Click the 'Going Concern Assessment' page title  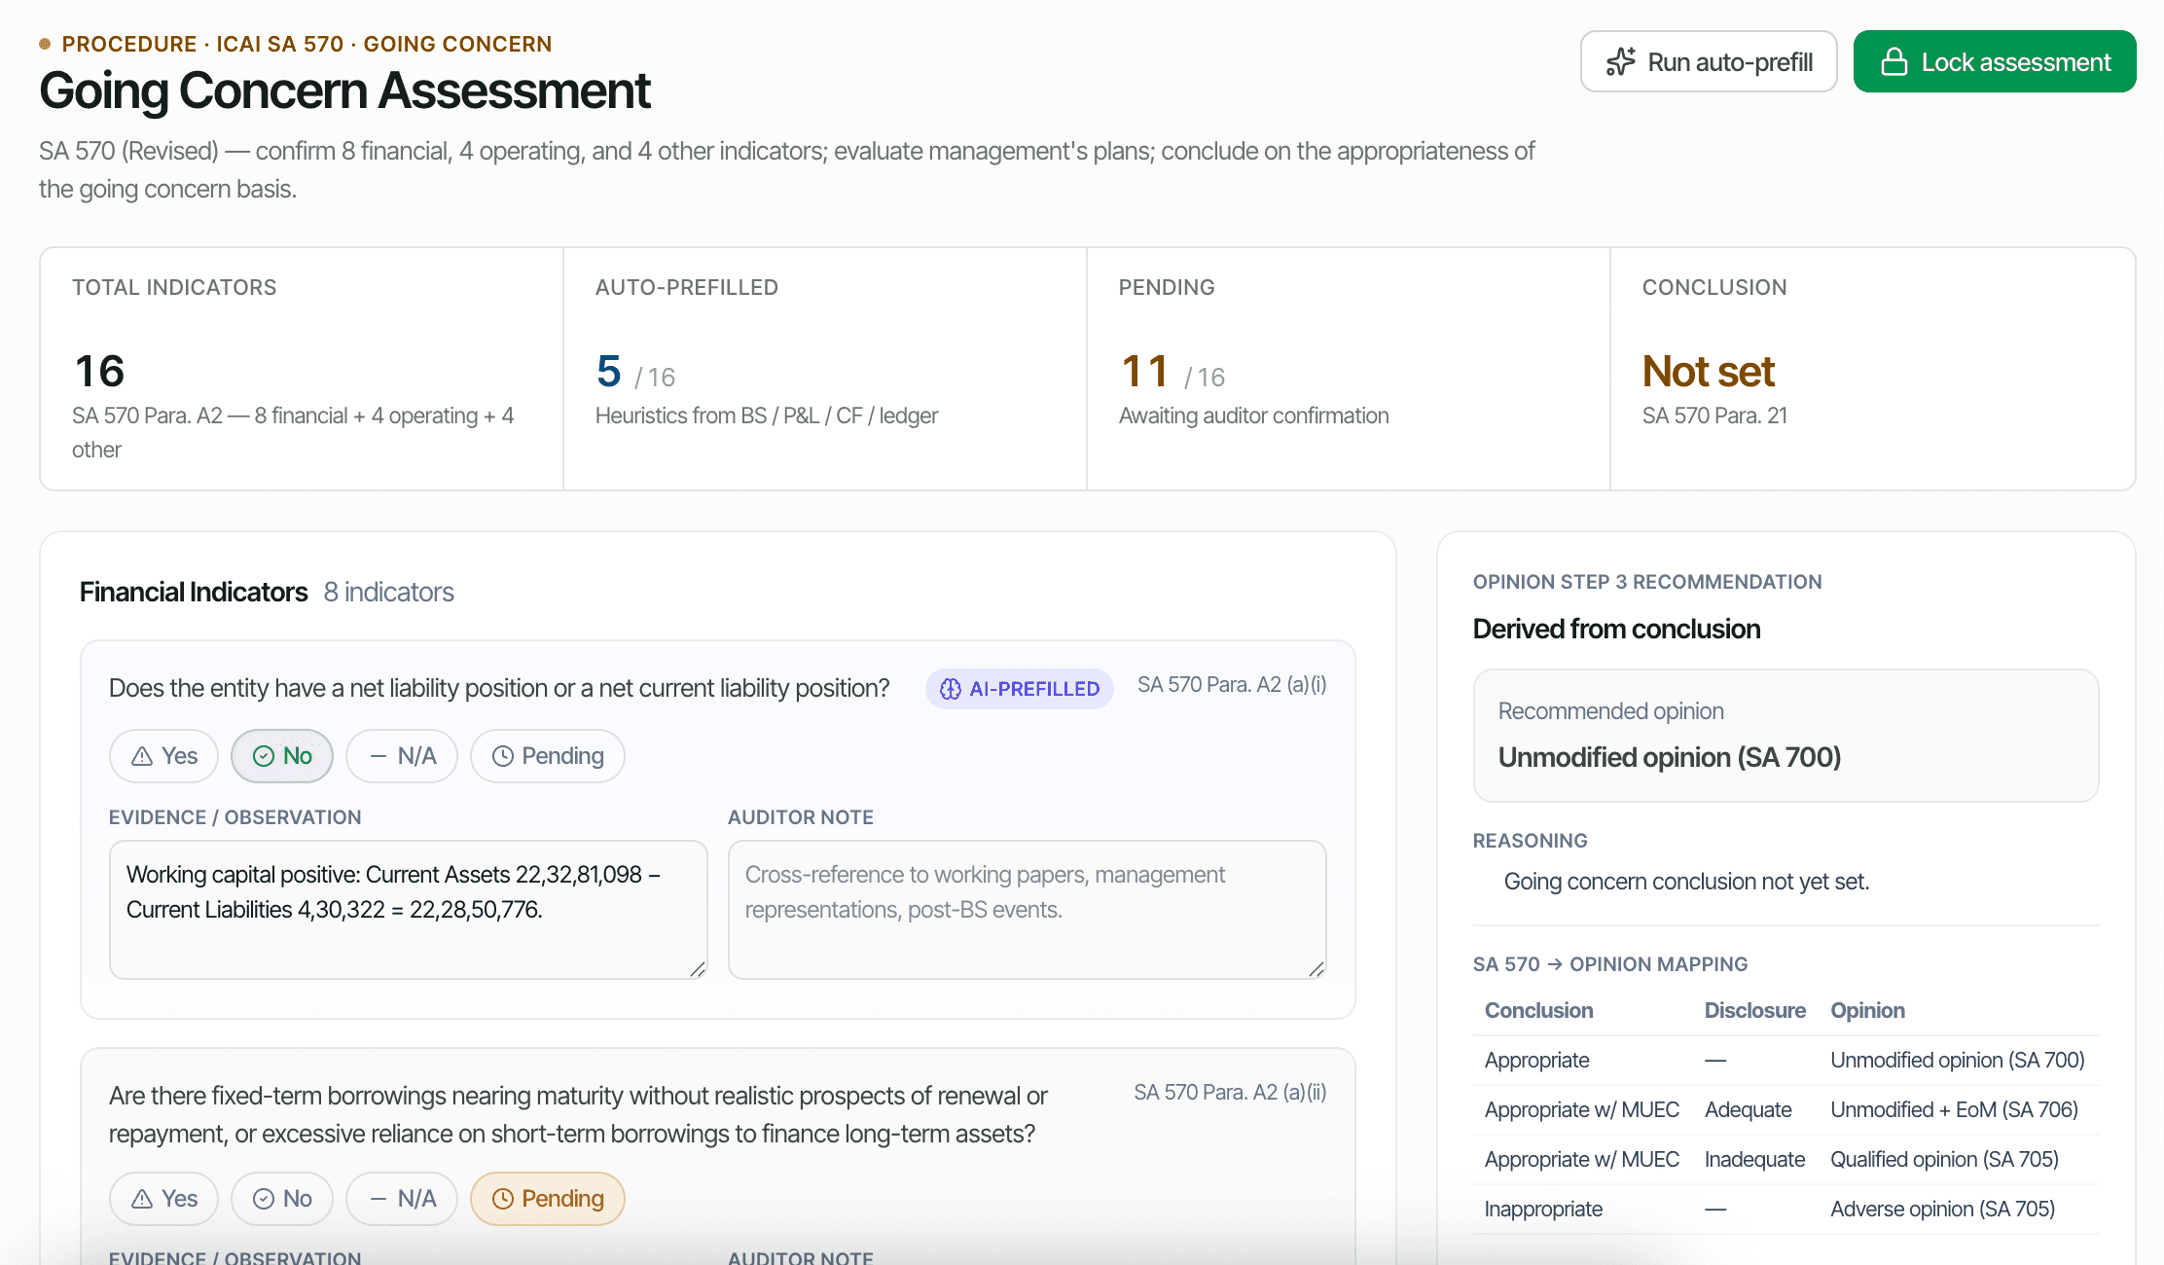pyautogui.click(x=344, y=90)
